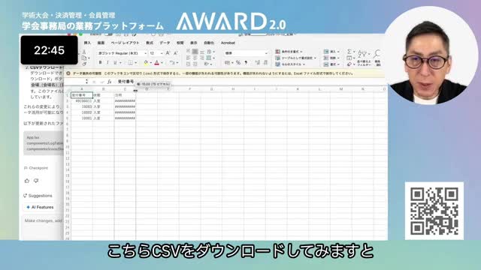Click the cut scissors icon

click(x=84, y=52)
